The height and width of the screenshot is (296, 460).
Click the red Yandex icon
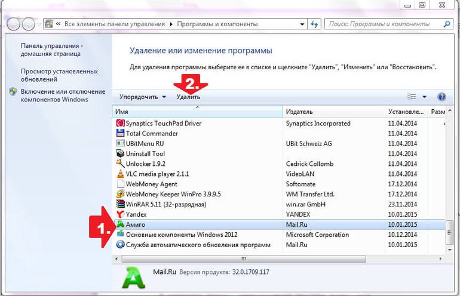click(x=120, y=214)
